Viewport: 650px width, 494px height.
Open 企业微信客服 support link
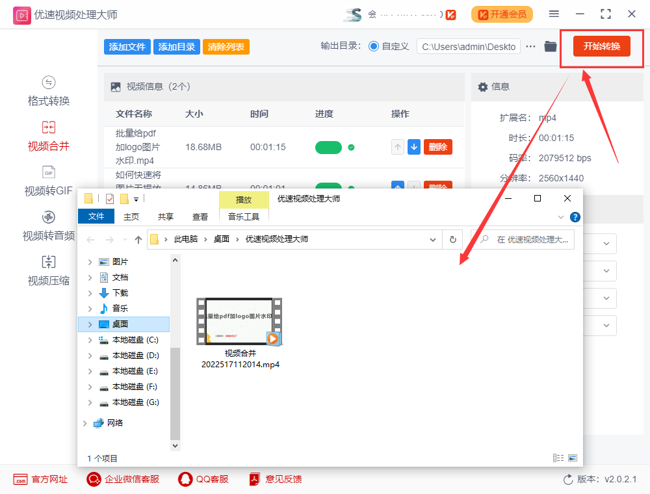pos(123,480)
